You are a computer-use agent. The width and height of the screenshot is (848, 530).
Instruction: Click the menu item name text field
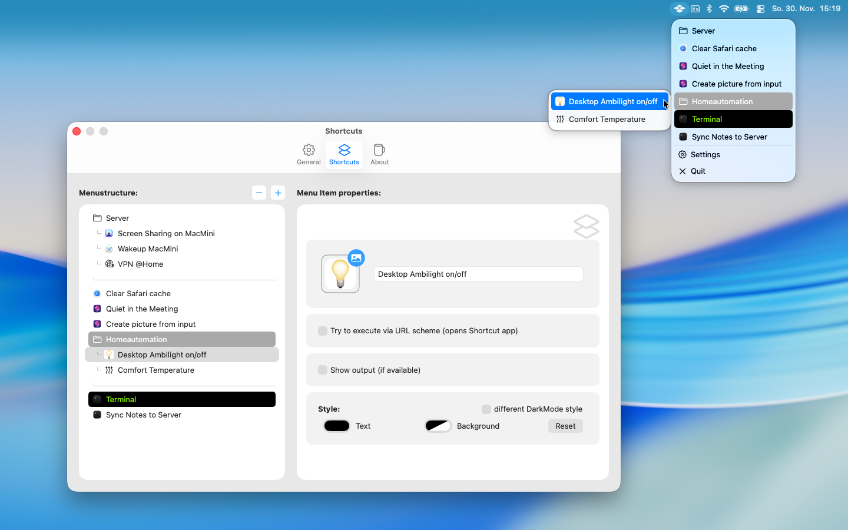[x=478, y=274]
